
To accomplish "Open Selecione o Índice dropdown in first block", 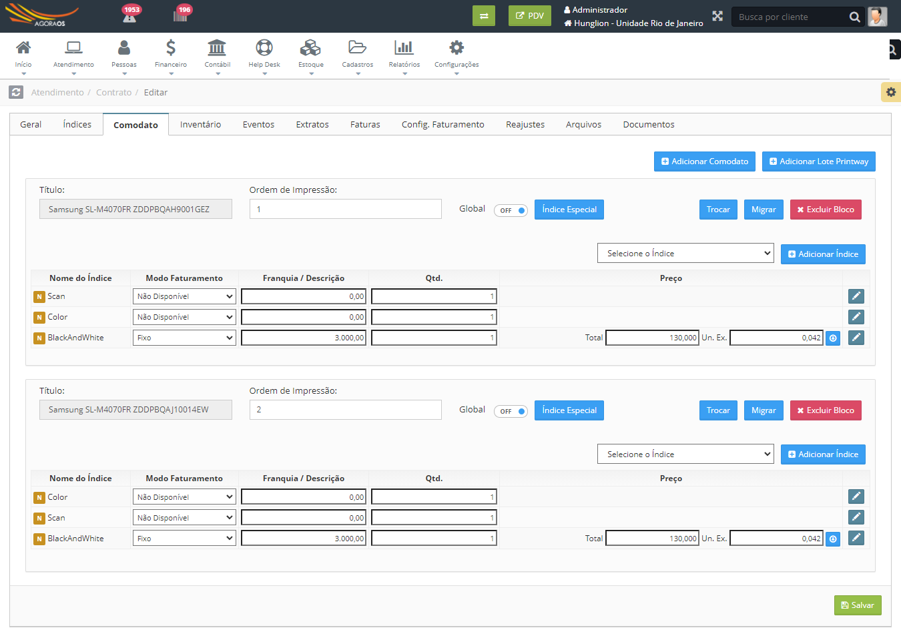I will point(685,253).
